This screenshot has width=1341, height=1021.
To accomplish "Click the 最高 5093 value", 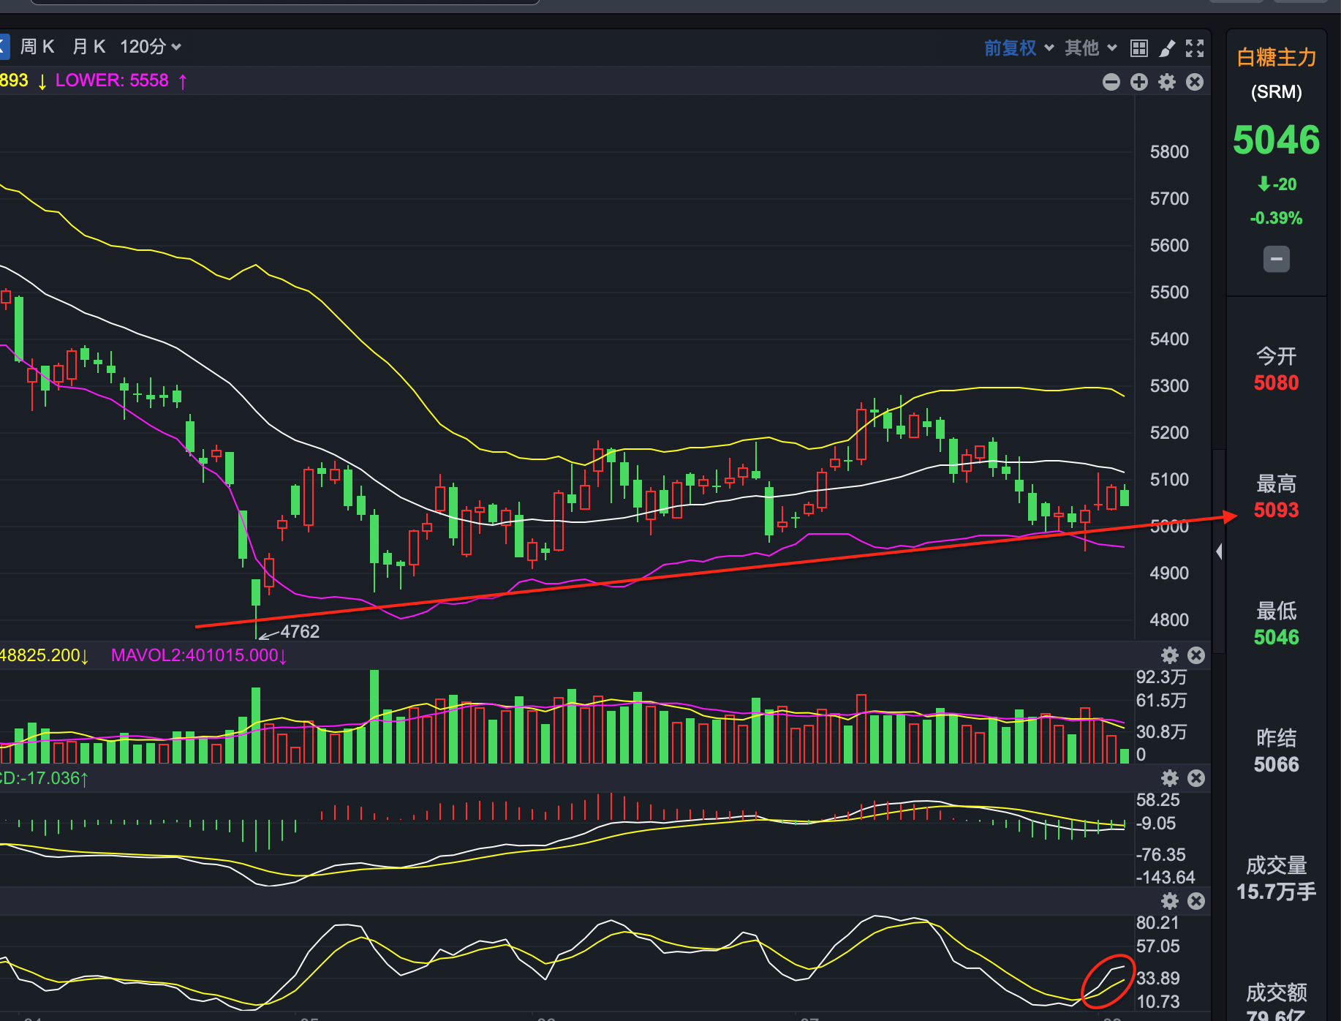I will click(1277, 510).
